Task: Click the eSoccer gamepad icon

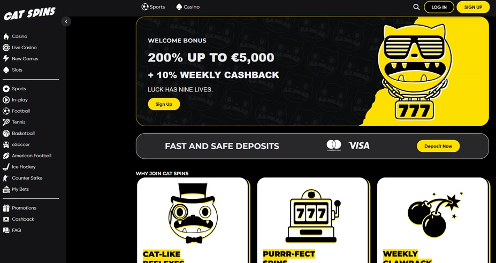Action: point(6,144)
